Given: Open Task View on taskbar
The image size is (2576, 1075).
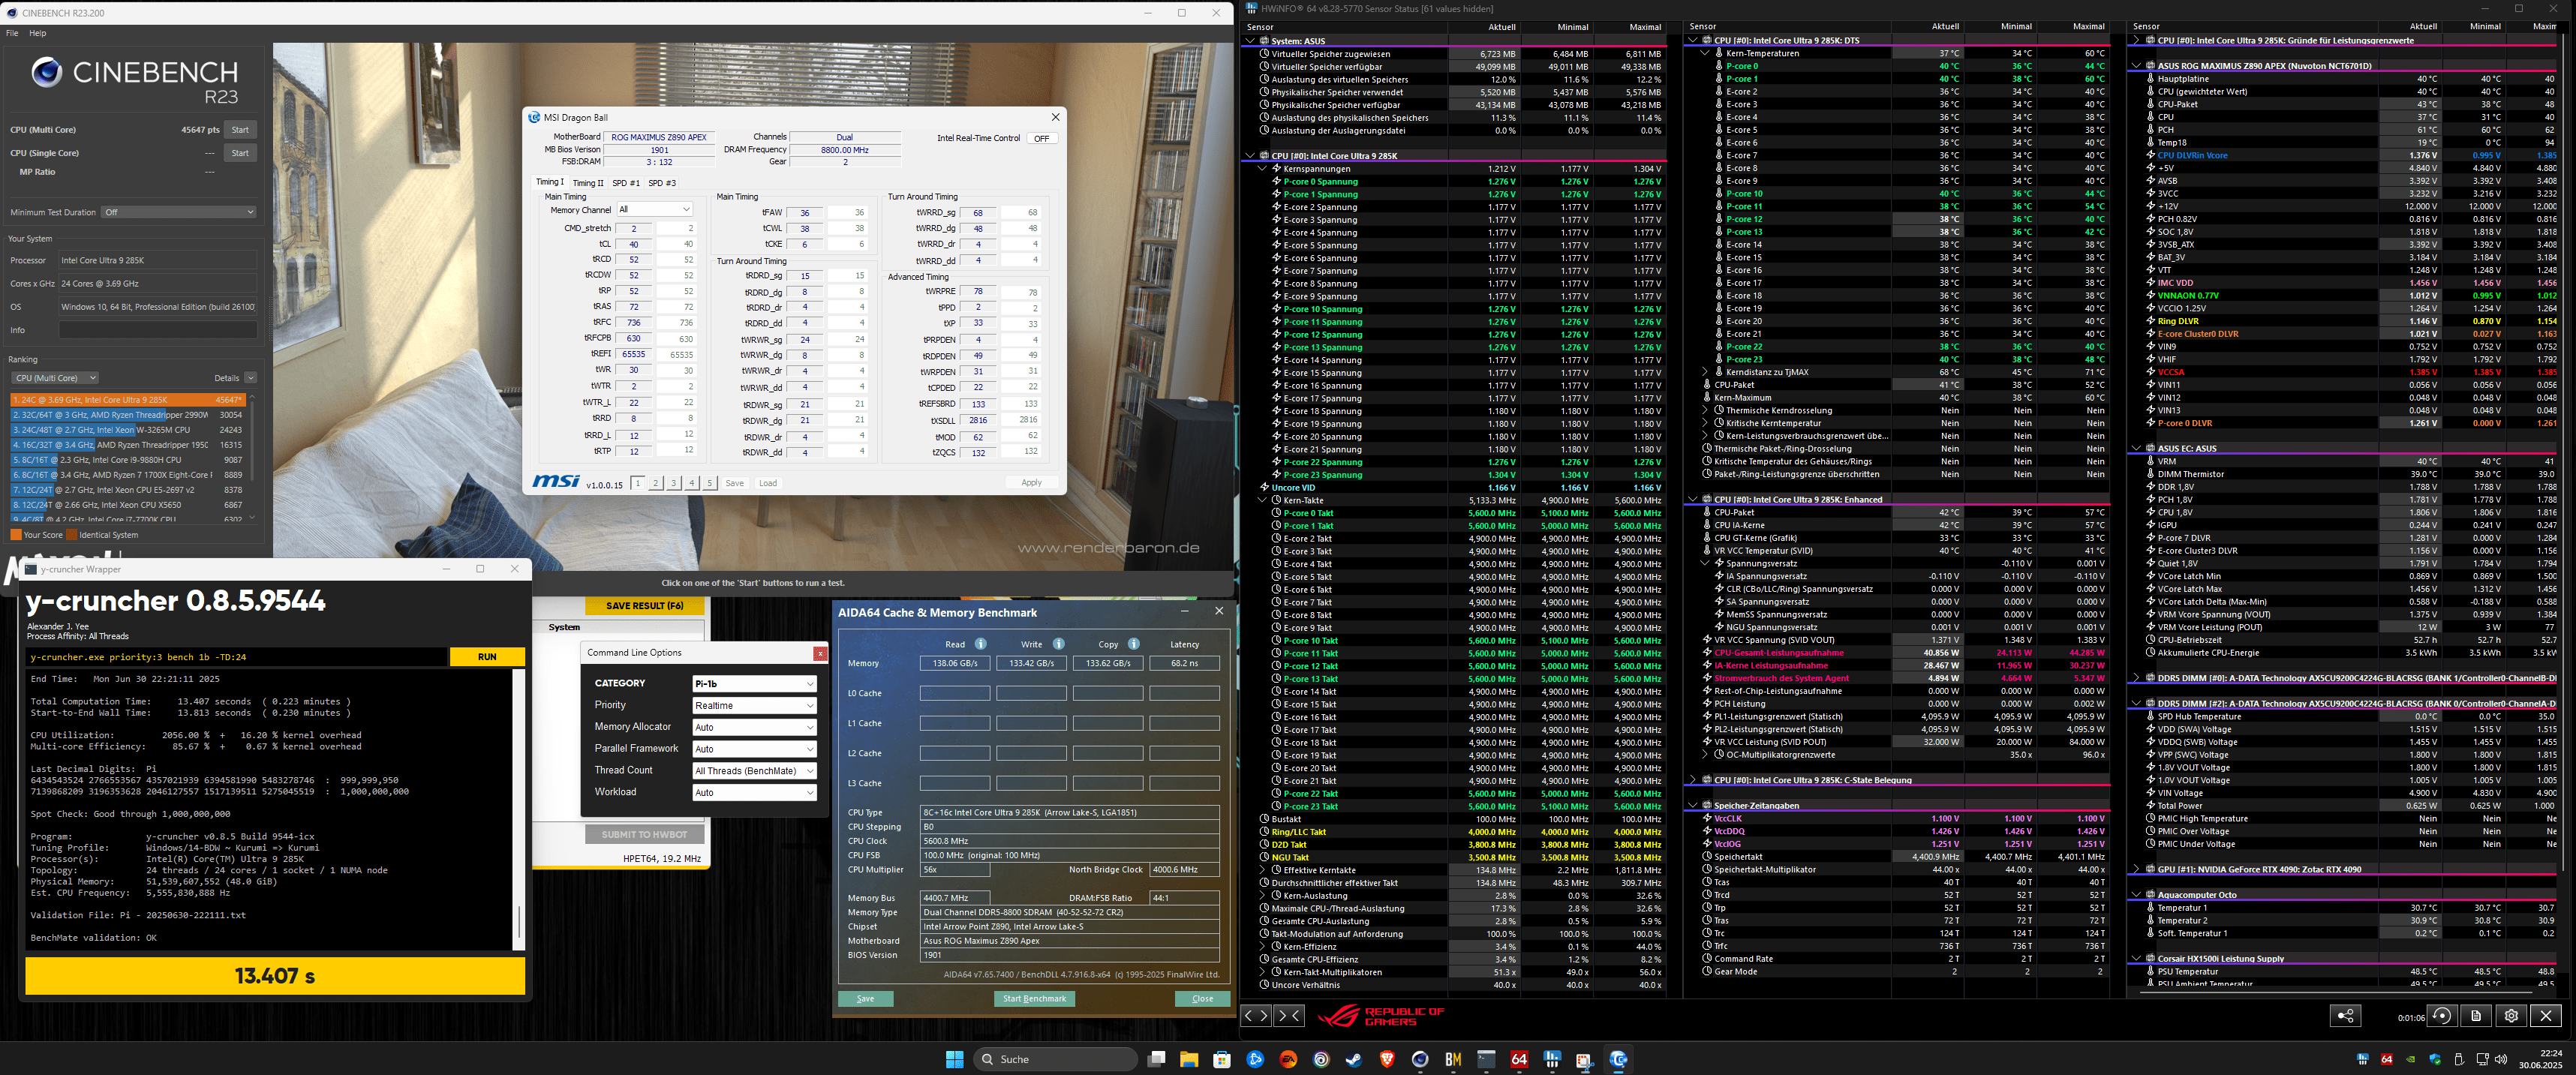Looking at the screenshot, I should point(1156,1059).
